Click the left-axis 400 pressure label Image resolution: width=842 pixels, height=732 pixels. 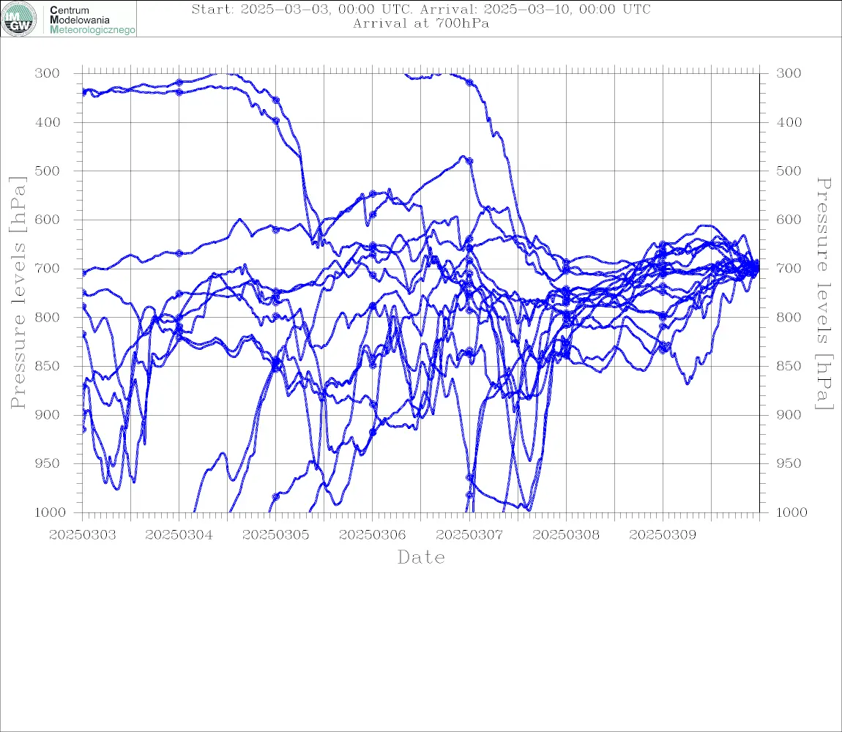[48, 122]
